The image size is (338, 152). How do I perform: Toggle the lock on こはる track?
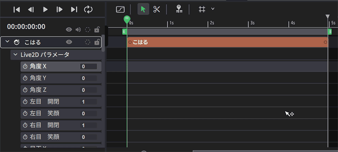[x=97, y=42]
